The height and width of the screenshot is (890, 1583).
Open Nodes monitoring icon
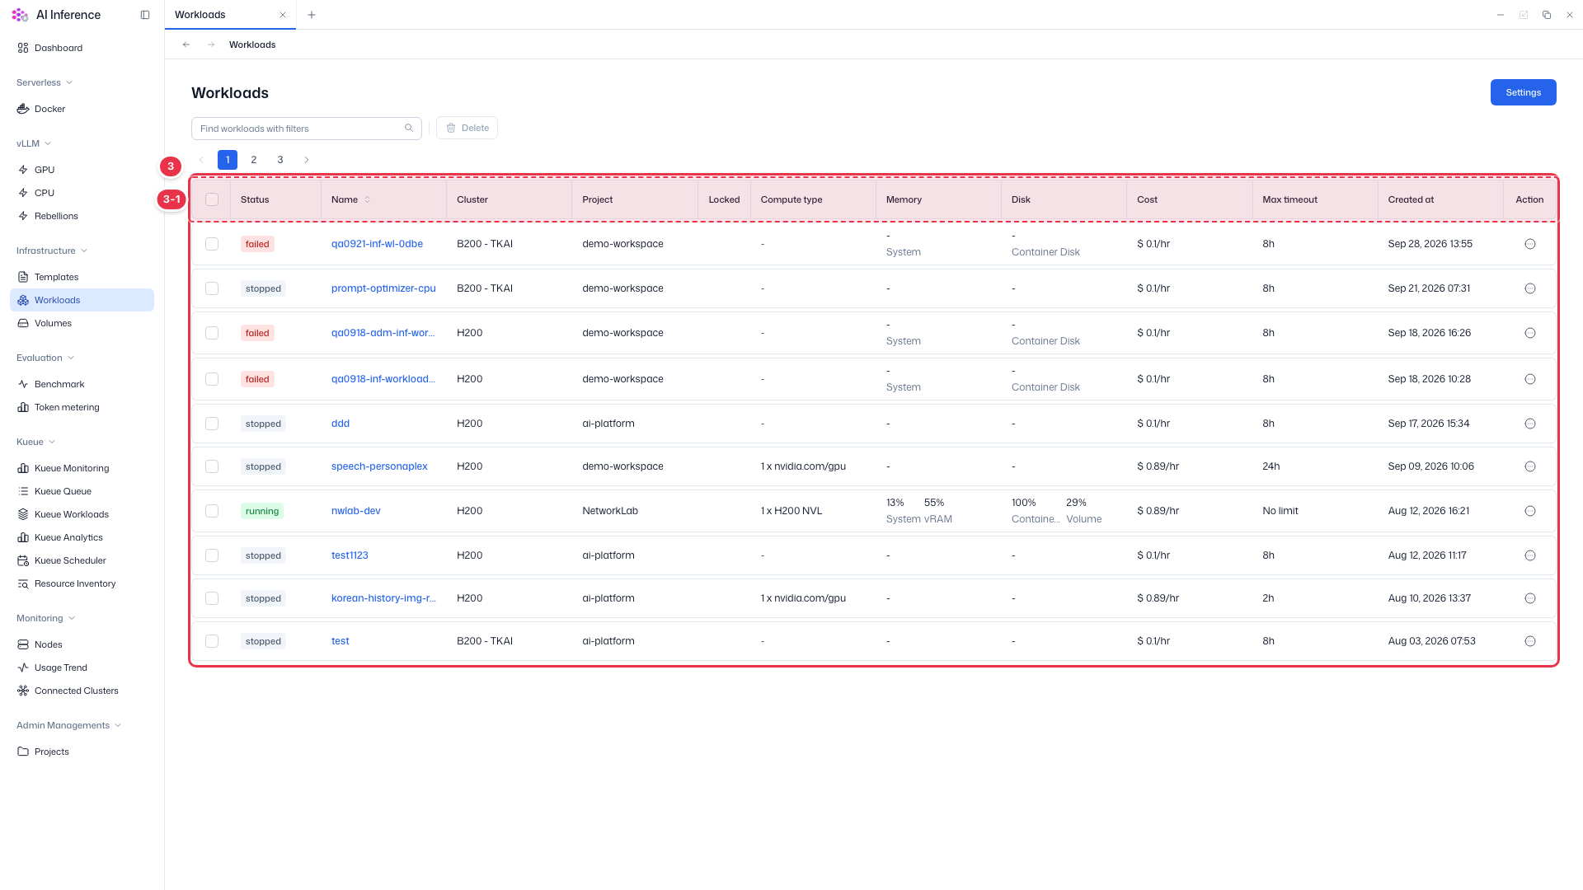click(23, 644)
